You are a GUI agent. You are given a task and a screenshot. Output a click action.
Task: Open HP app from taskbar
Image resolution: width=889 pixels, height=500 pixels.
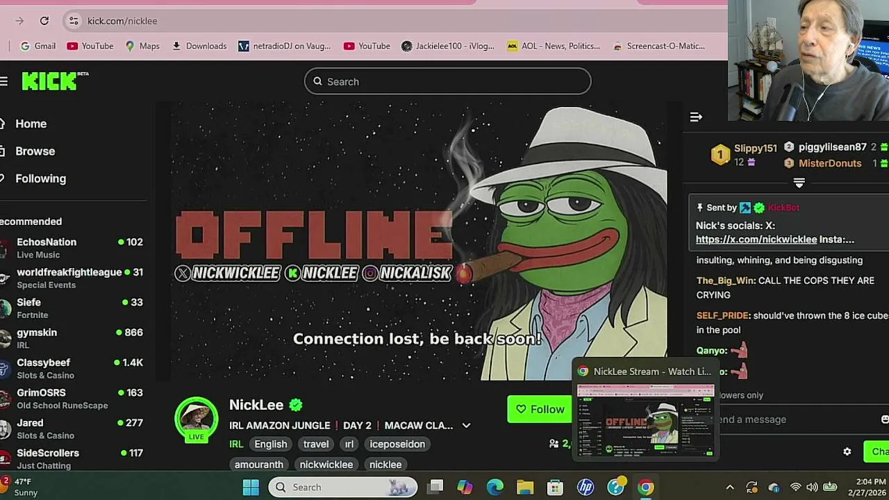coord(585,487)
